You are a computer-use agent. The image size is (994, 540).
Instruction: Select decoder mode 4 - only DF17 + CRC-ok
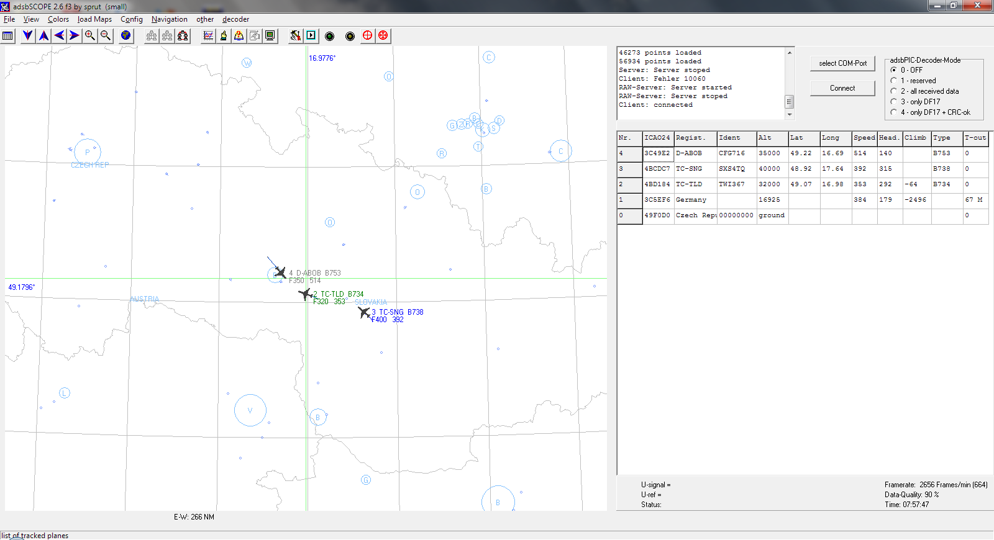click(894, 112)
